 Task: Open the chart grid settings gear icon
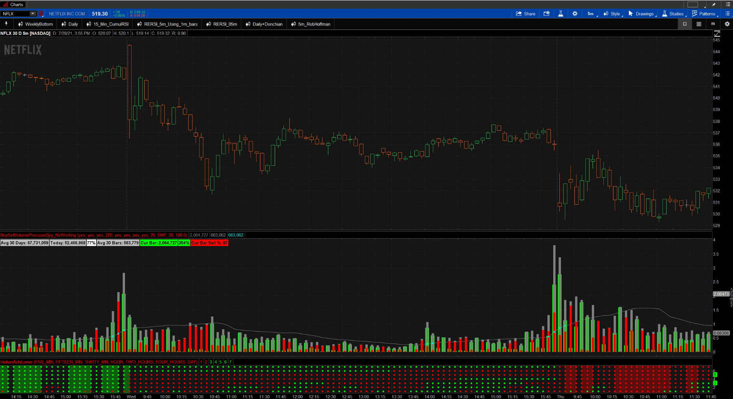[727, 24]
